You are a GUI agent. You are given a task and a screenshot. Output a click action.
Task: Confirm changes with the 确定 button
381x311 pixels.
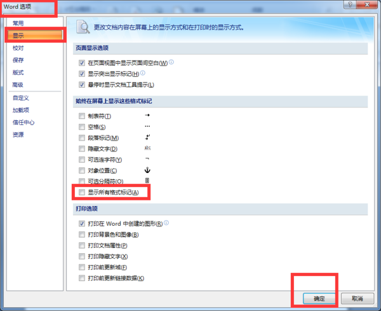tap(319, 298)
